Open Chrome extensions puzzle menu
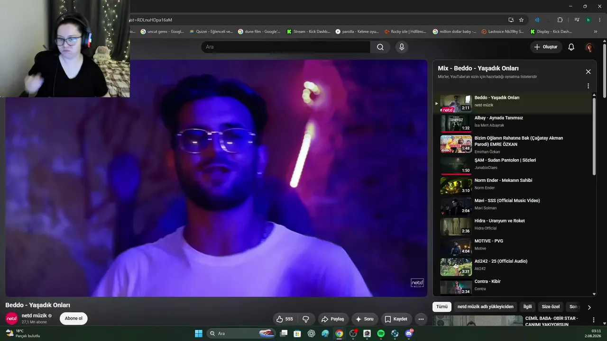The width and height of the screenshot is (607, 341). click(560, 20)
